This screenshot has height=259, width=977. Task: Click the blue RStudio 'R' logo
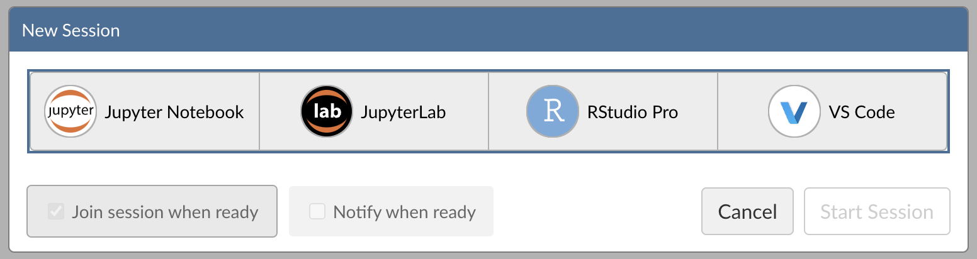point(552,112)
